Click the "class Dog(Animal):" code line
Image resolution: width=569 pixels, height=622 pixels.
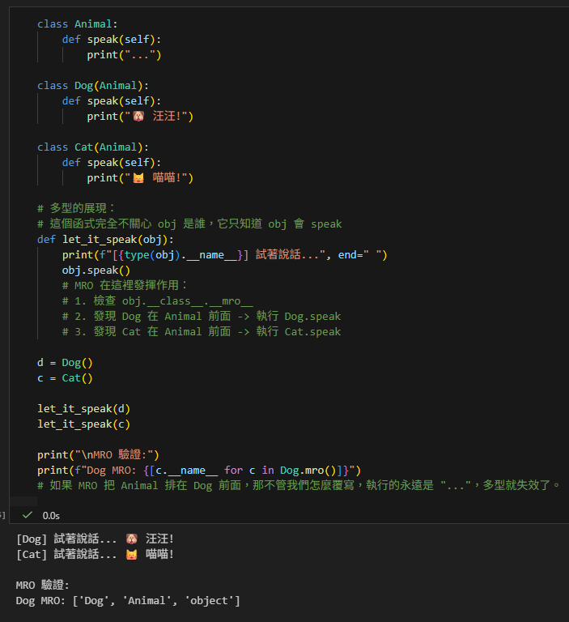(93, 86)
